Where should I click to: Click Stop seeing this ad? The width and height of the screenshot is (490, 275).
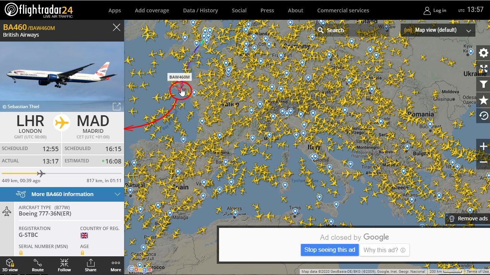[x=330, y=250]
